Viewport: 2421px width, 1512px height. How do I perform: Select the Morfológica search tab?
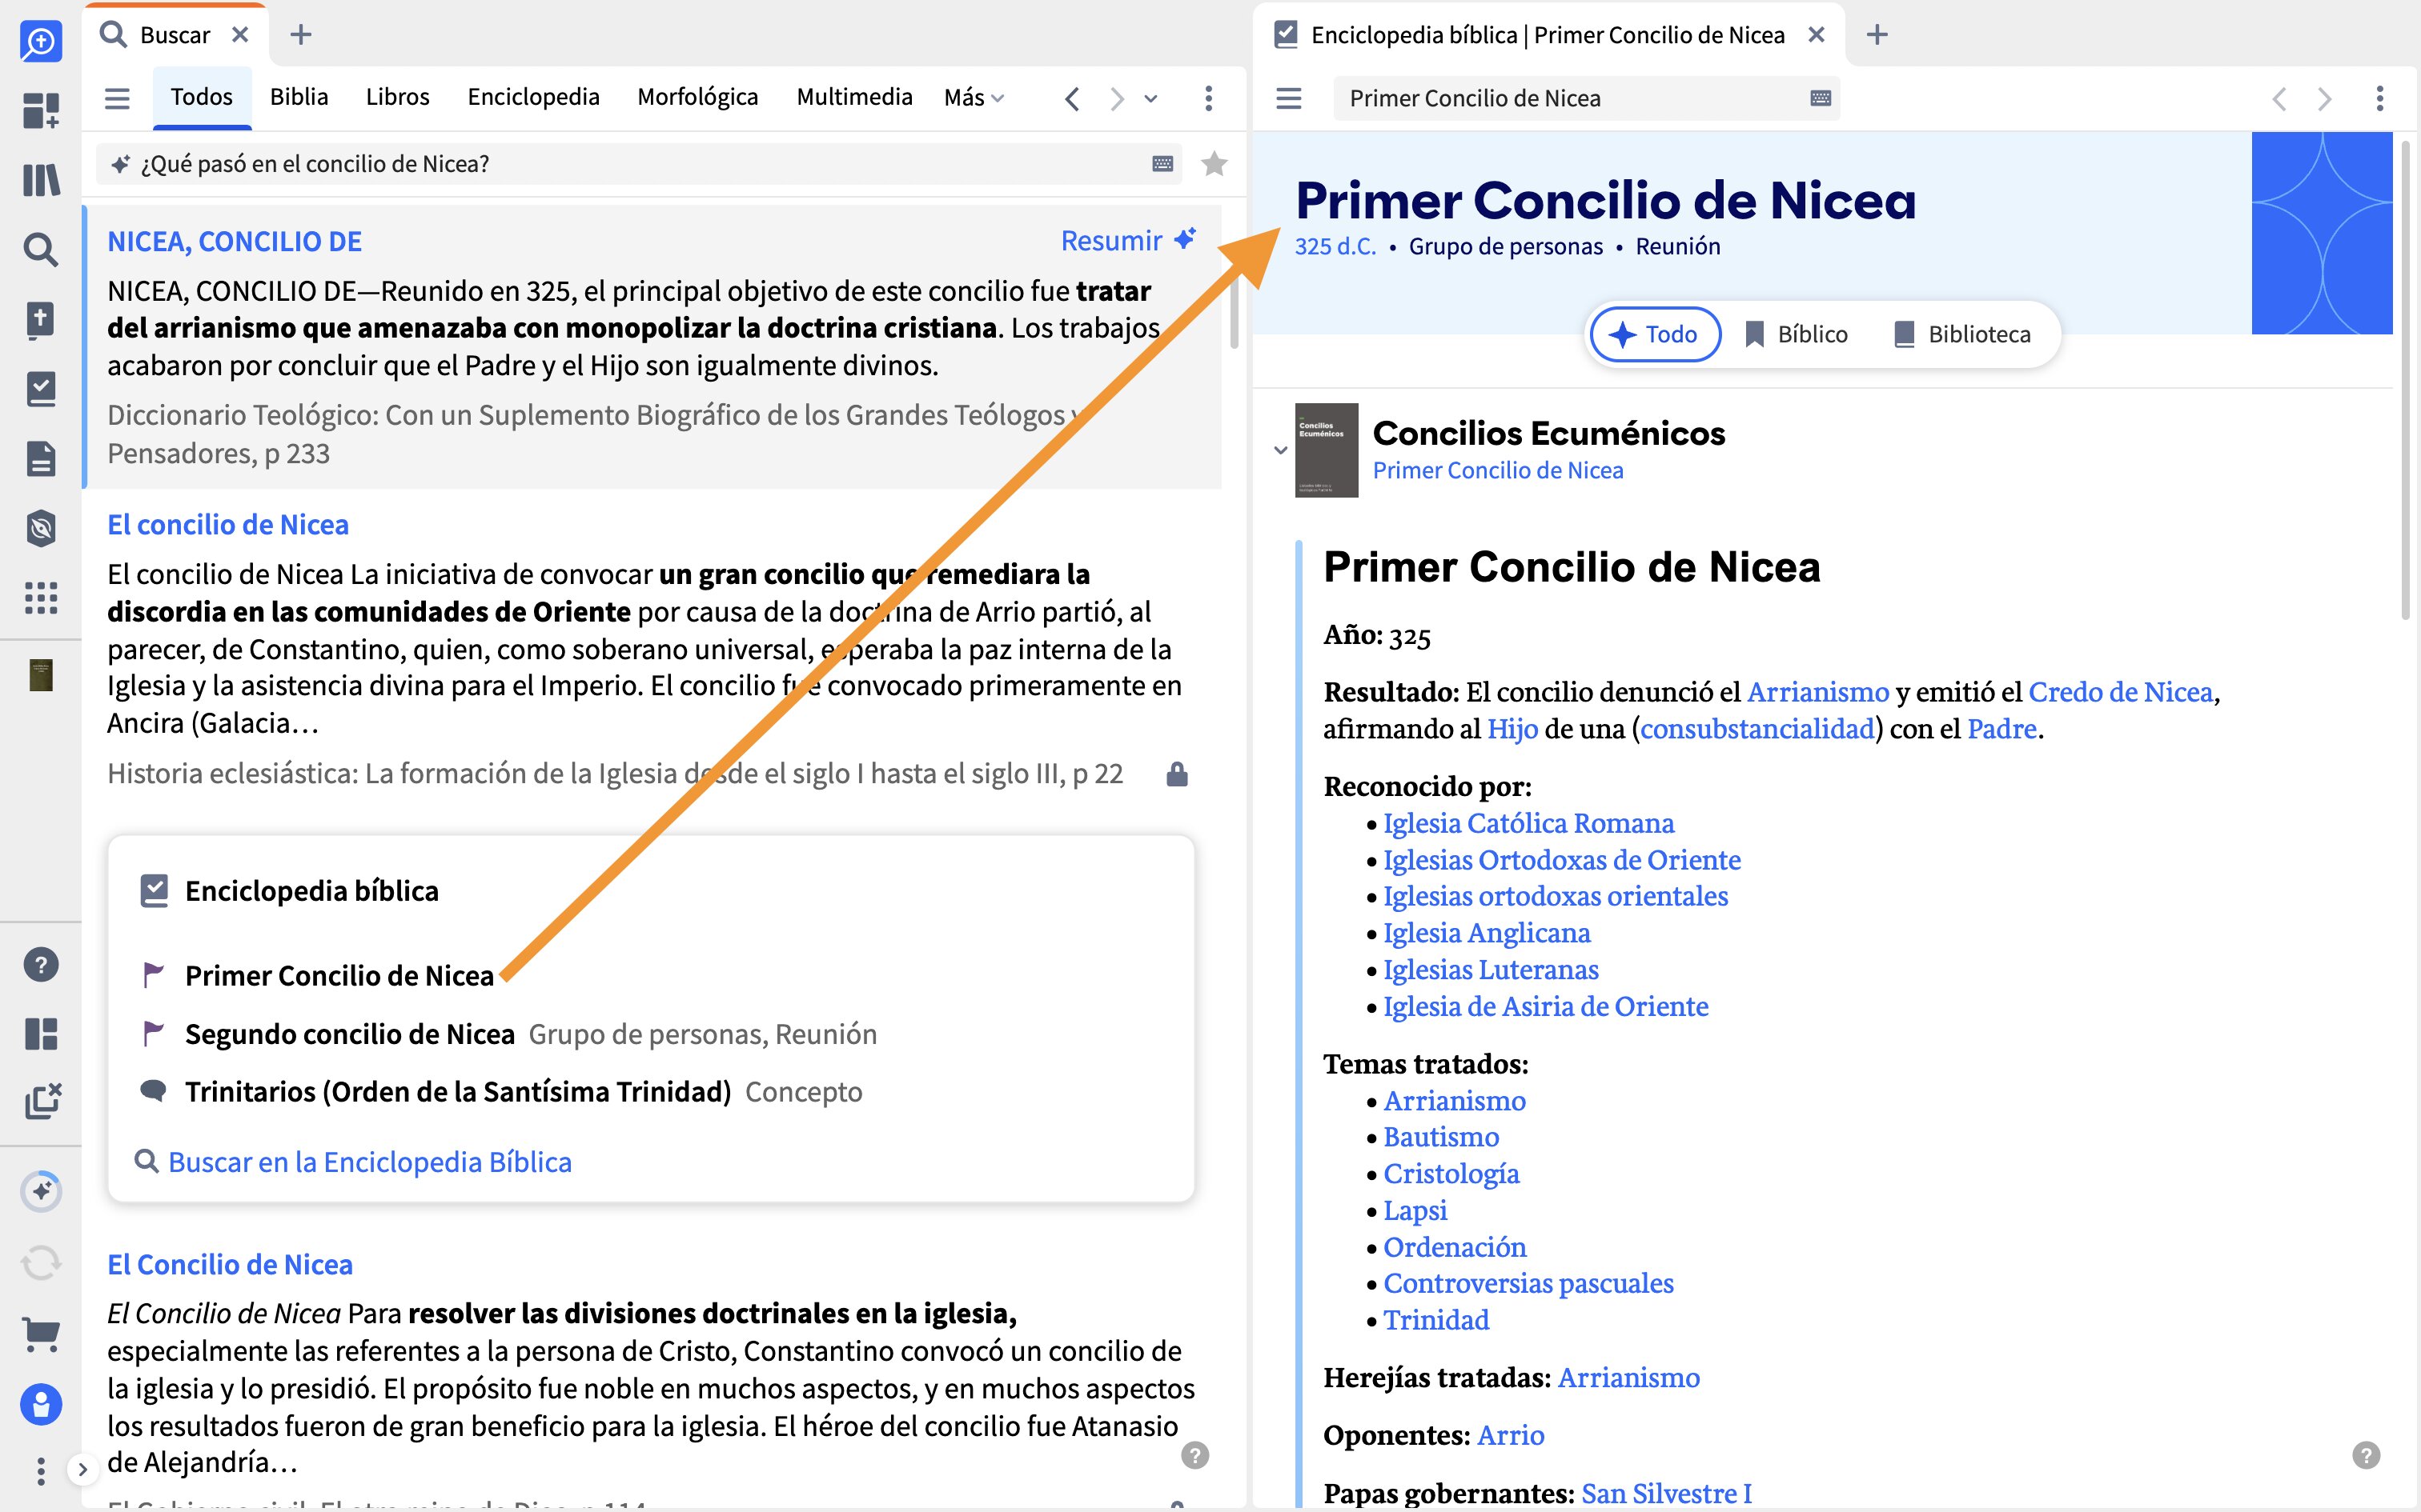pos(697,97)
